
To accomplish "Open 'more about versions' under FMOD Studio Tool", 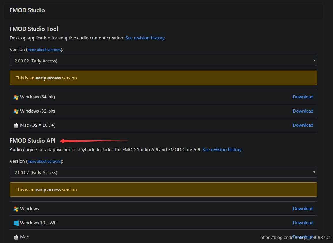I will (x=44, y=50).
